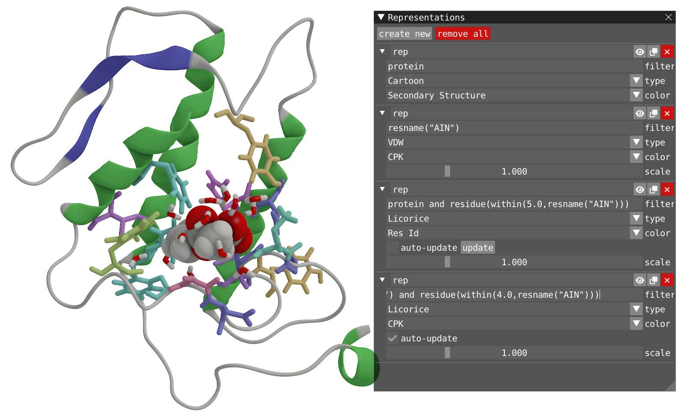Viewport: 678px width, 412px height.
Task: Collapse the Representations panel header triangle
Action: tap(381, 17)
